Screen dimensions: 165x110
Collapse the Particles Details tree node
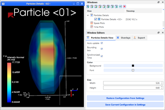click(88, 16)
